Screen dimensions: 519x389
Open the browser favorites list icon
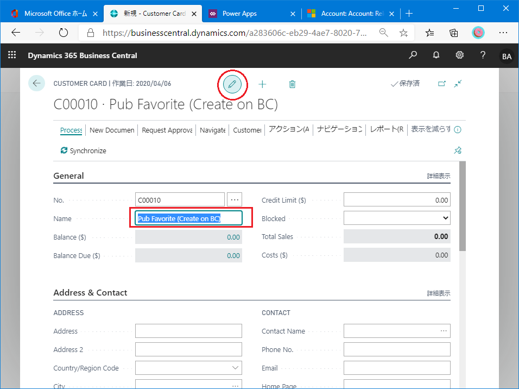[429, 33]
